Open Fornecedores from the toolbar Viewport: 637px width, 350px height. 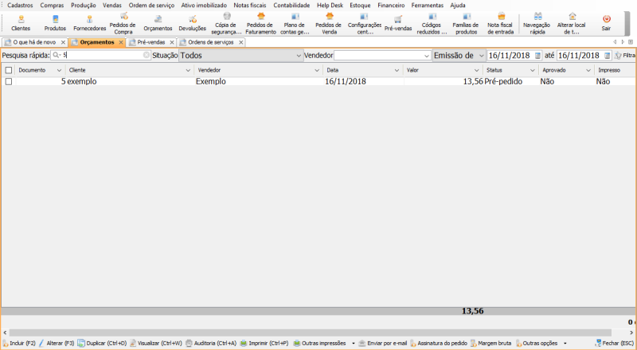89,21
